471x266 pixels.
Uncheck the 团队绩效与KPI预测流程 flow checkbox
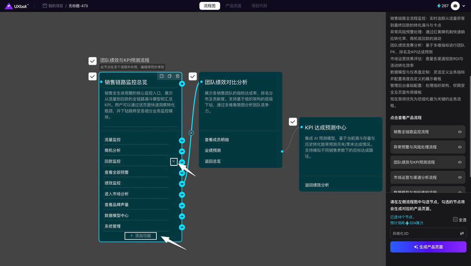92,61
